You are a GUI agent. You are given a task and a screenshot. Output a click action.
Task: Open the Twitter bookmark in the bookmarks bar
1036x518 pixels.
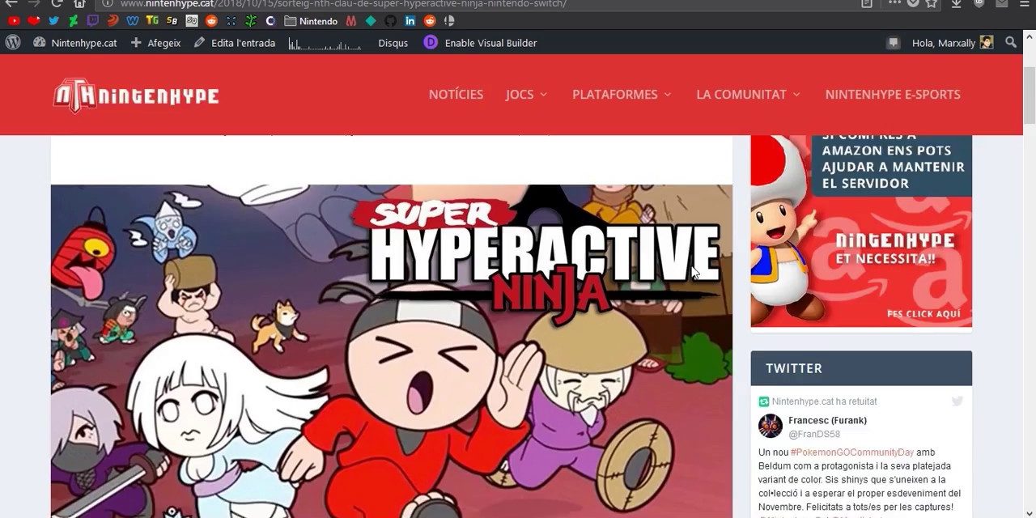point(53,21)
